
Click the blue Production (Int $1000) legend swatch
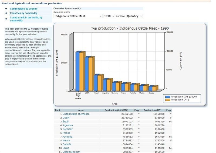coord(167,97)
